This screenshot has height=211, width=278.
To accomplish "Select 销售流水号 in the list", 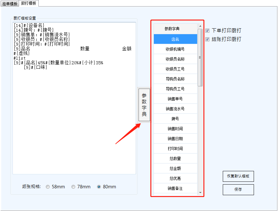I will [x=175, y=109].
